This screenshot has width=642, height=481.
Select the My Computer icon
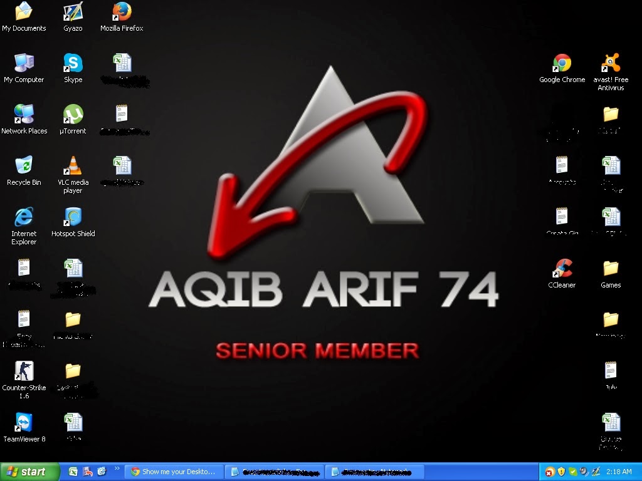24,68
